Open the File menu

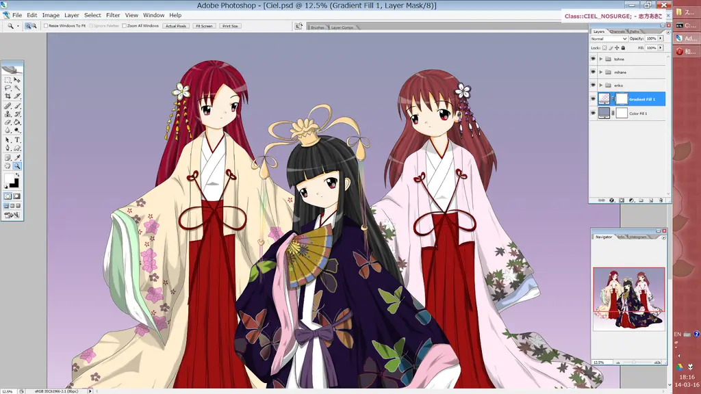(x=17, y=15)
